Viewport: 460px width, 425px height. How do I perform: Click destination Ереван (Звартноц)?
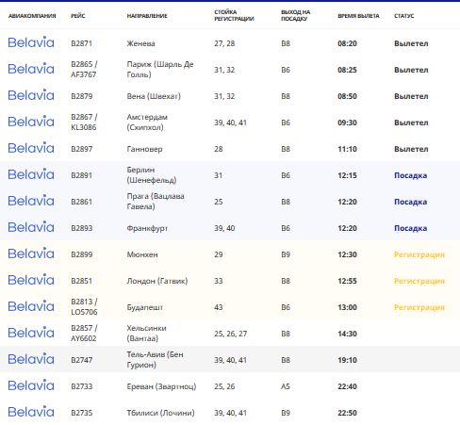pyautogui.click(x=161, y=386)
